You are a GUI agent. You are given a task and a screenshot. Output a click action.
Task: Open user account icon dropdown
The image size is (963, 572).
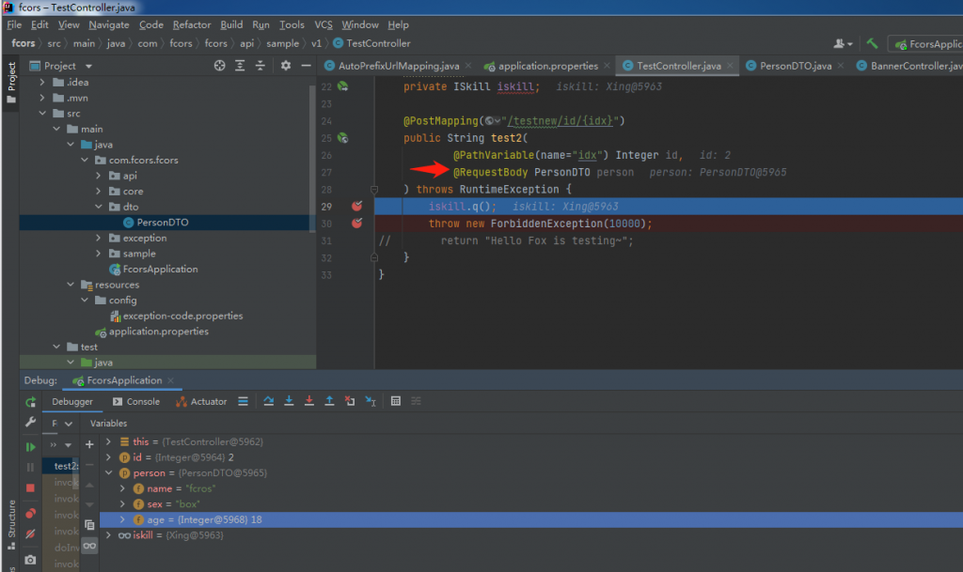click(843, 43)
